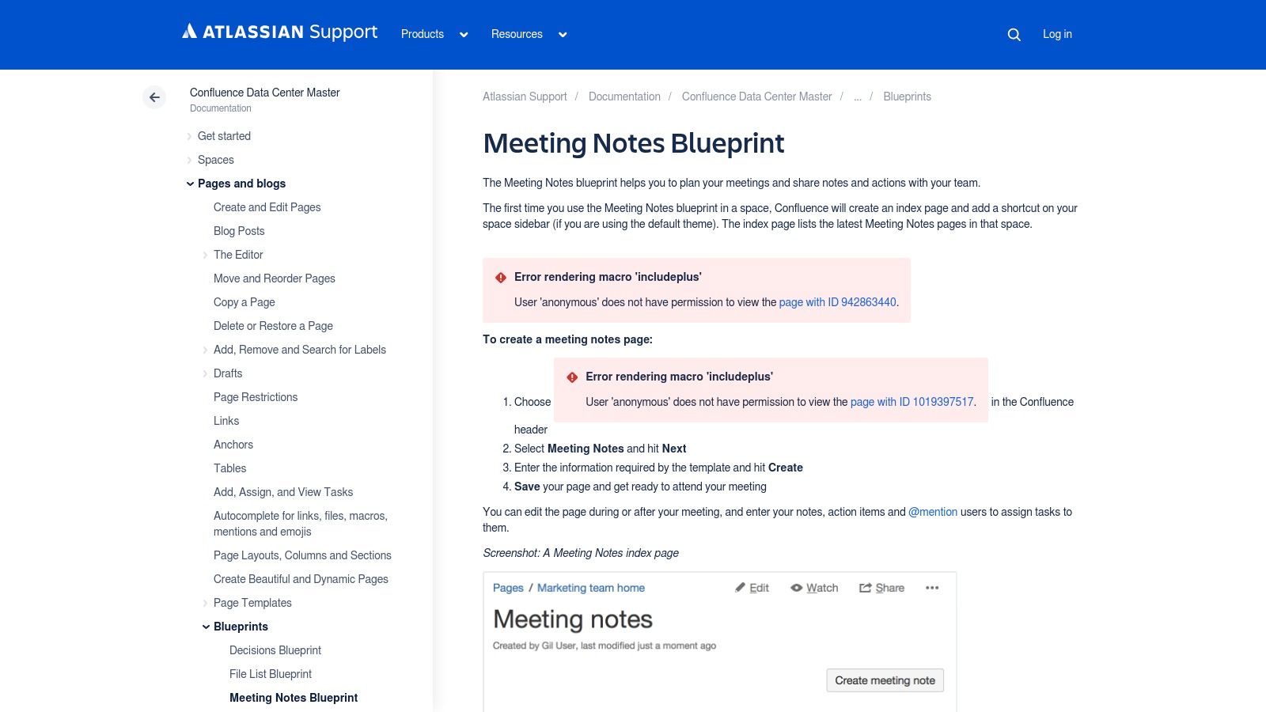Collapse the Blueprints section
Screen dimensions: 1266x712
[206, 627]
